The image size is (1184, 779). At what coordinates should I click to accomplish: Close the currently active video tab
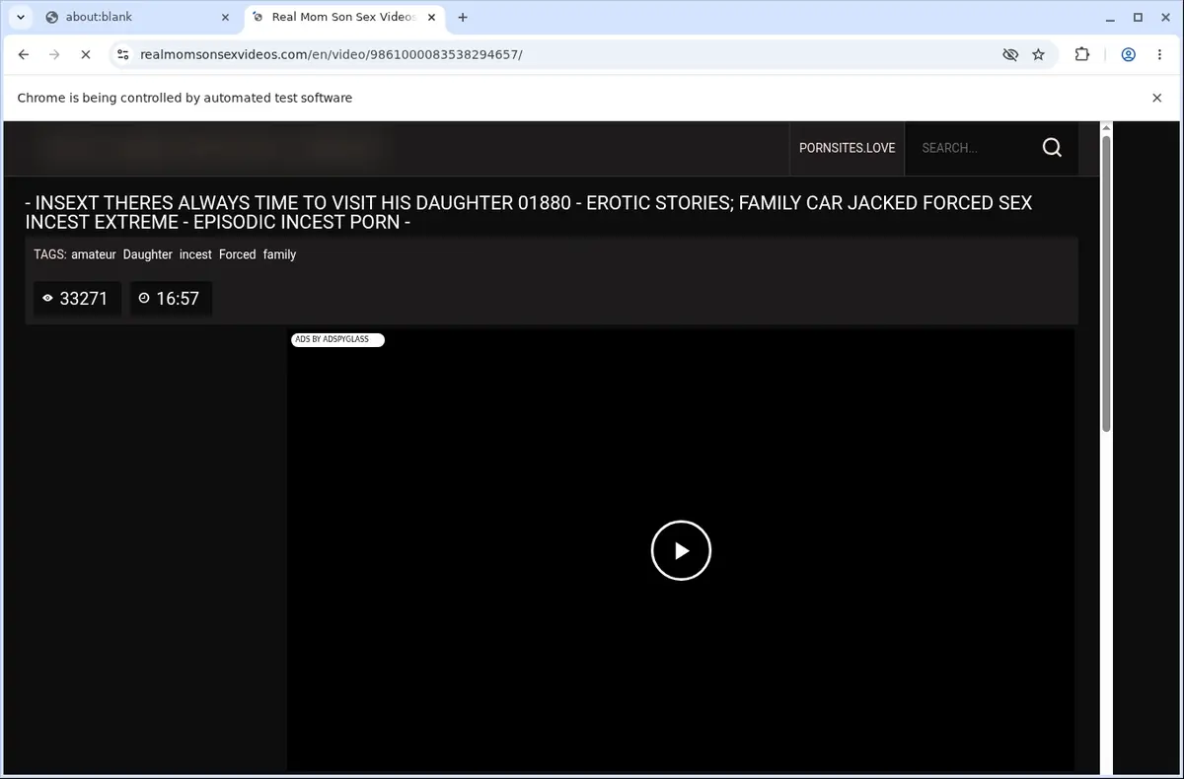pos(431,17)
